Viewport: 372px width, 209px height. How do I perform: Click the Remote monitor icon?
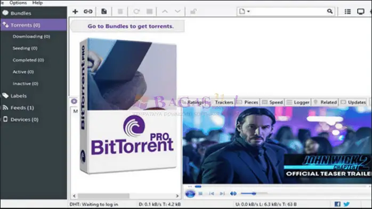tap(361, 11)
